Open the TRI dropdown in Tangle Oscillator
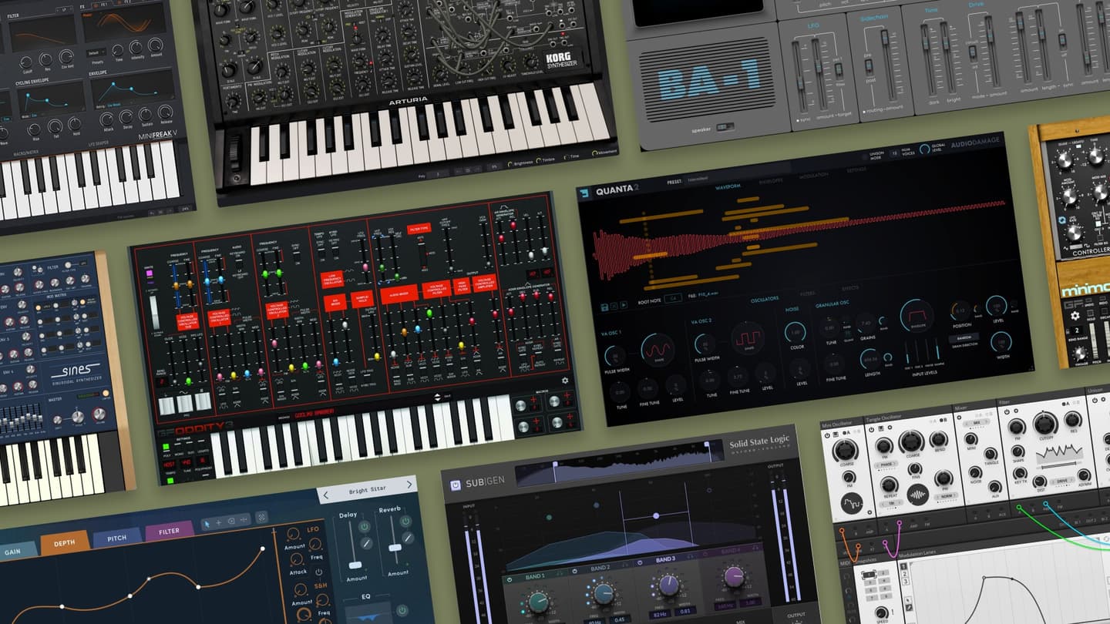Image resolution: width=1110 pixels, height=624 pixels. 892,503
